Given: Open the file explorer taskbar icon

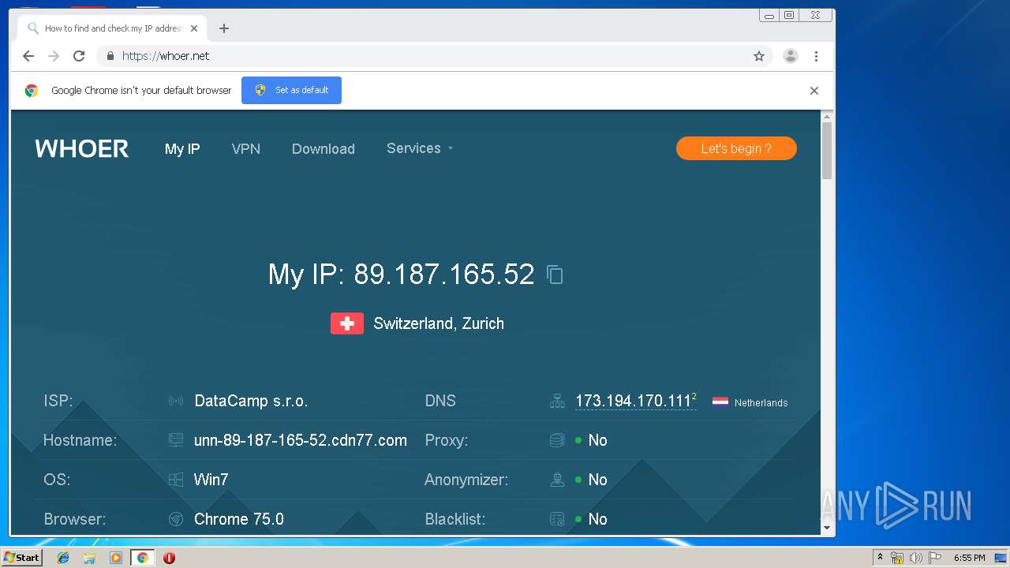Looking at the screenshot, I should [x=89, y=558].
